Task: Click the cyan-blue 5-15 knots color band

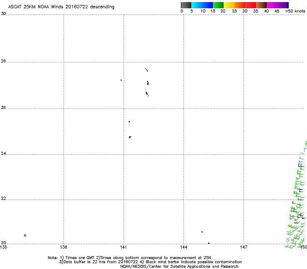Action: [x=202, y=5]
